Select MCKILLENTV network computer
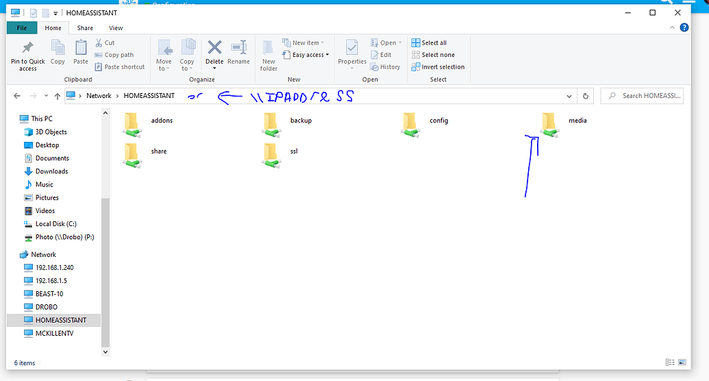The image size is (709, 381). (49, 333)
